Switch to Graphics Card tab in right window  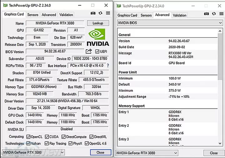tap(127, 15)
